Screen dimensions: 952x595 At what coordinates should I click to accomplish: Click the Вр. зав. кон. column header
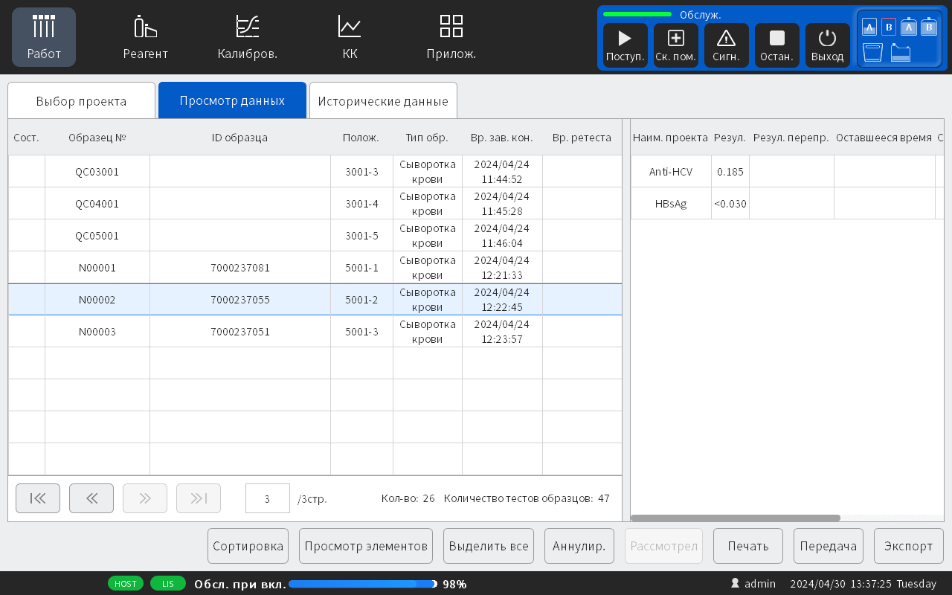pyautogui.click(x=502, y=138)
